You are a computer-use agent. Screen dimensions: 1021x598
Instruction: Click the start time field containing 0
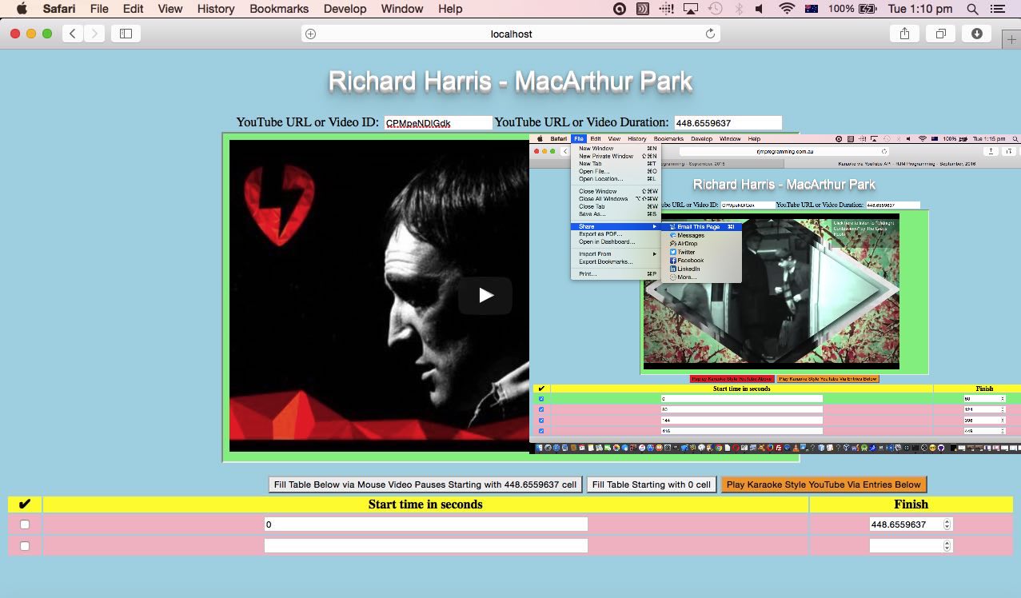[x=426, y=524]
